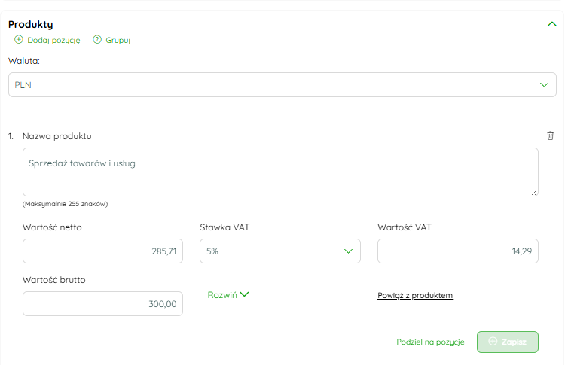Click the Wartość brutto field
Viewport: 565px width, 365px height.
[x=102, y=303]
